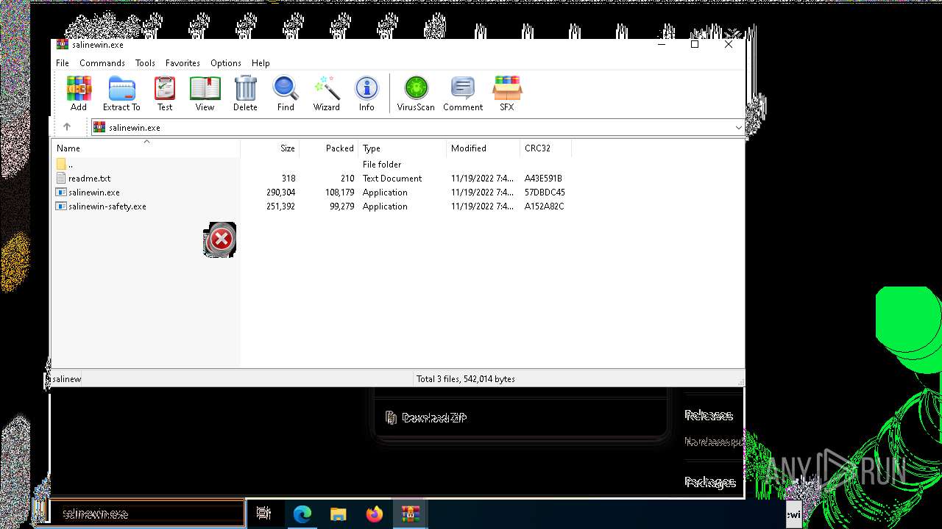
Task: Sort by Name column header
Action: coord(146,148)
